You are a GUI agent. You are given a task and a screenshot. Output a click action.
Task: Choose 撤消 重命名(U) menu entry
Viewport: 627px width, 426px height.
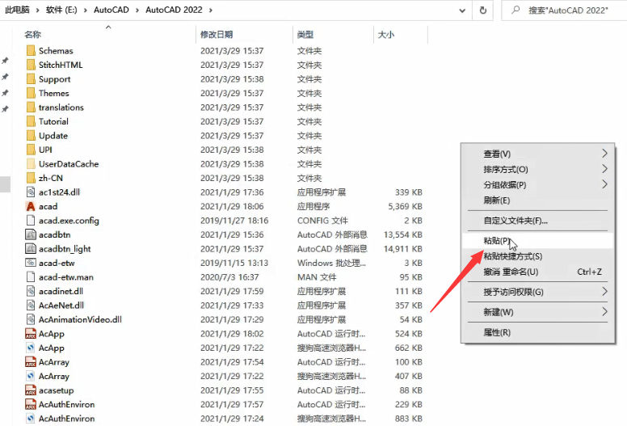pyautogui.click(x=538, y=272)
